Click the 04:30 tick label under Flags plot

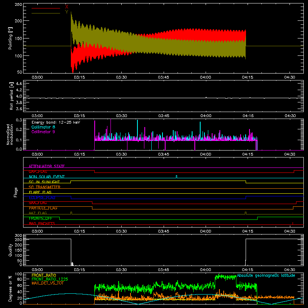[x=290, y=231]
